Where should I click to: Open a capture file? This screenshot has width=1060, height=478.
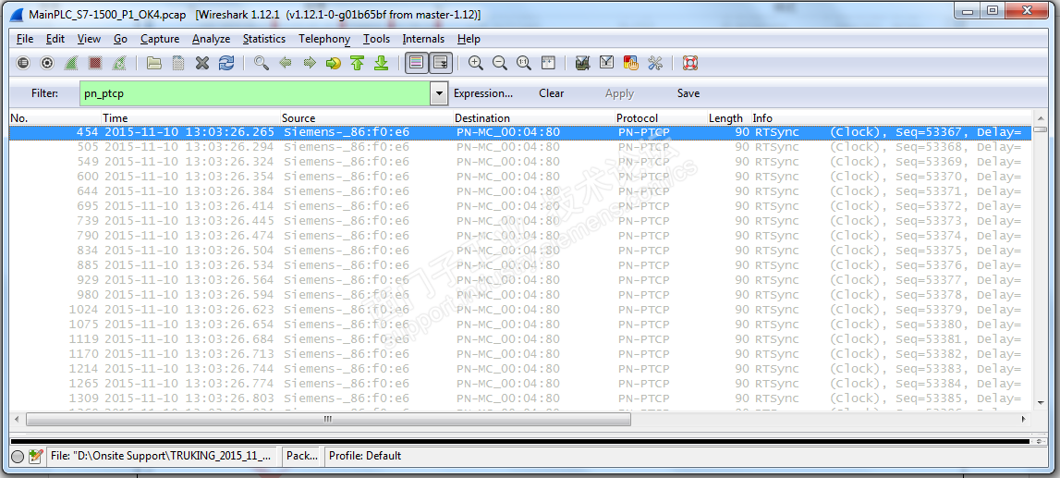tap(154, 63)
